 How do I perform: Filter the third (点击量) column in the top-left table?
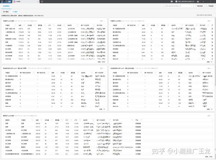[x=35, y=25]
